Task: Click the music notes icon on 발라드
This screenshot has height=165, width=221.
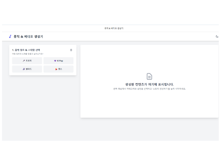Action: pos(24,69)
